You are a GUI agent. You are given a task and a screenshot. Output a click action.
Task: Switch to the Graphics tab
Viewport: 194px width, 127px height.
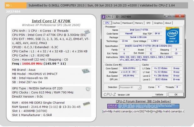coord(158,23)
